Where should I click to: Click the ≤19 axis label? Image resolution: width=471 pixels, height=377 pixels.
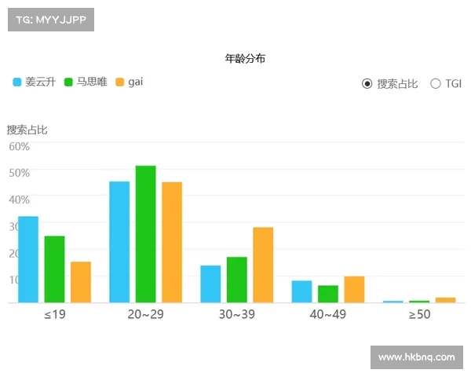[x=55, y=314]
